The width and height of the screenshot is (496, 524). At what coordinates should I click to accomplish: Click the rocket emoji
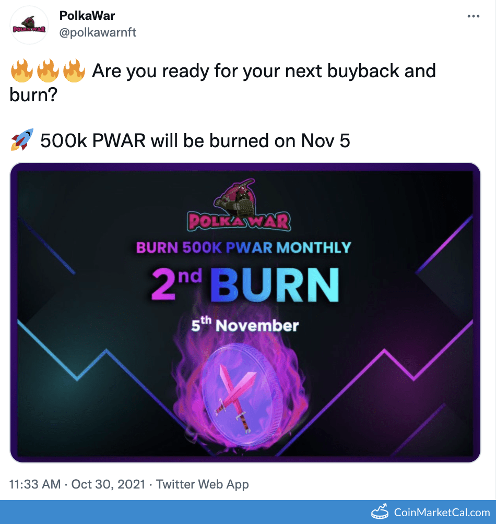[x=21, y=140]
